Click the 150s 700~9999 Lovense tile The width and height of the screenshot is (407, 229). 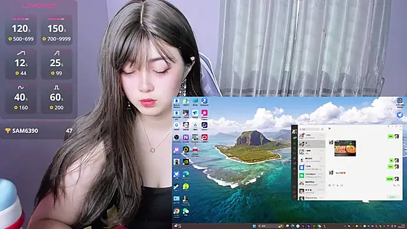(x=57, y=30)
